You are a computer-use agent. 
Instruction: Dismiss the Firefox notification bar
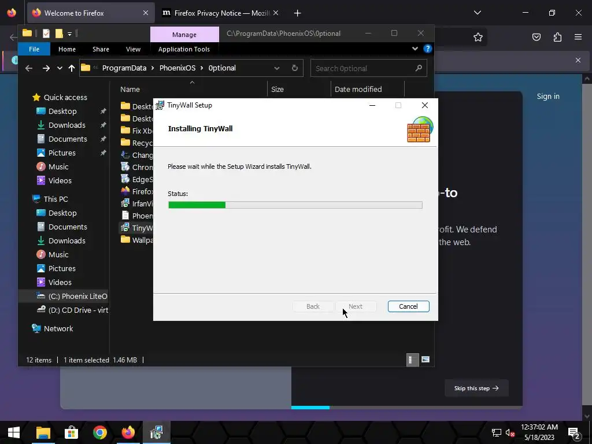[x=578, y=60]
